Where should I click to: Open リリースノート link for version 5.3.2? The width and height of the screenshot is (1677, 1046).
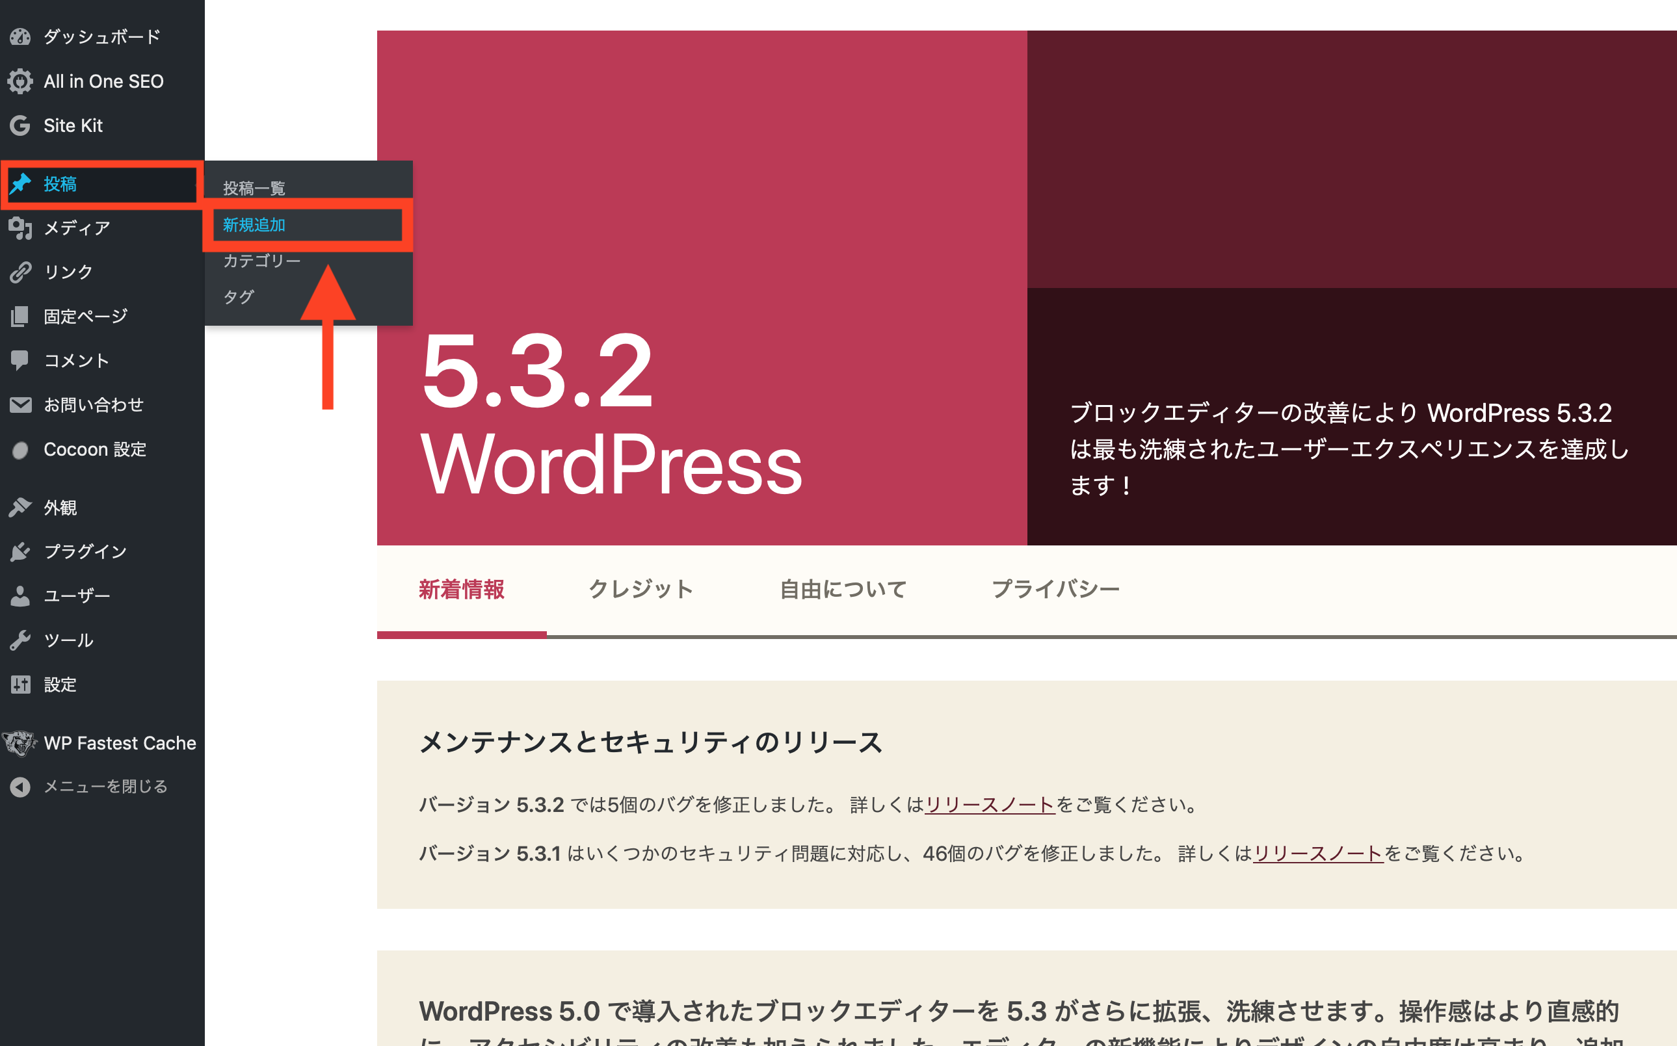[990, 805]
